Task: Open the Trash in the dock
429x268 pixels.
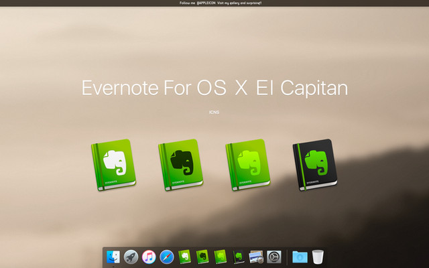Action: tap(318, 257)
